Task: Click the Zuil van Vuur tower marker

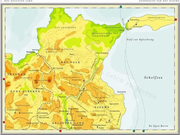Action: (x=128, y=21)
